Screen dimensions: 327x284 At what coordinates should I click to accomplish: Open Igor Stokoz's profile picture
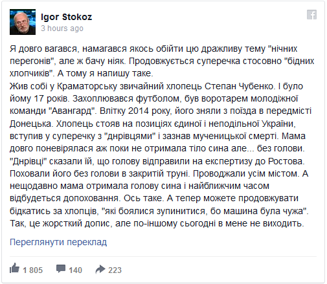tap(23, 22)
